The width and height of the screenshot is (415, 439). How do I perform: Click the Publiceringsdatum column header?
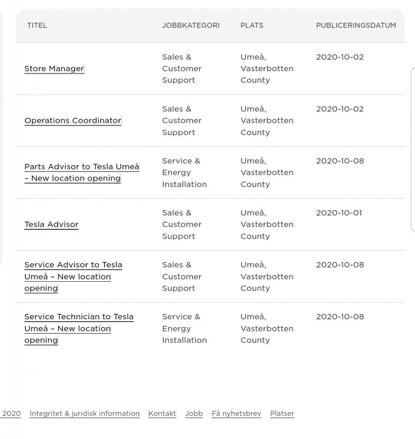coord(356,25)
